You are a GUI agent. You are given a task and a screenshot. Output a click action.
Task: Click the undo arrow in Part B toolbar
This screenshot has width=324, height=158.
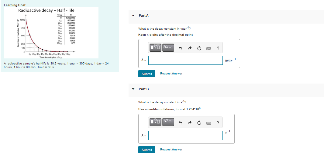click(x=181, y=123)
